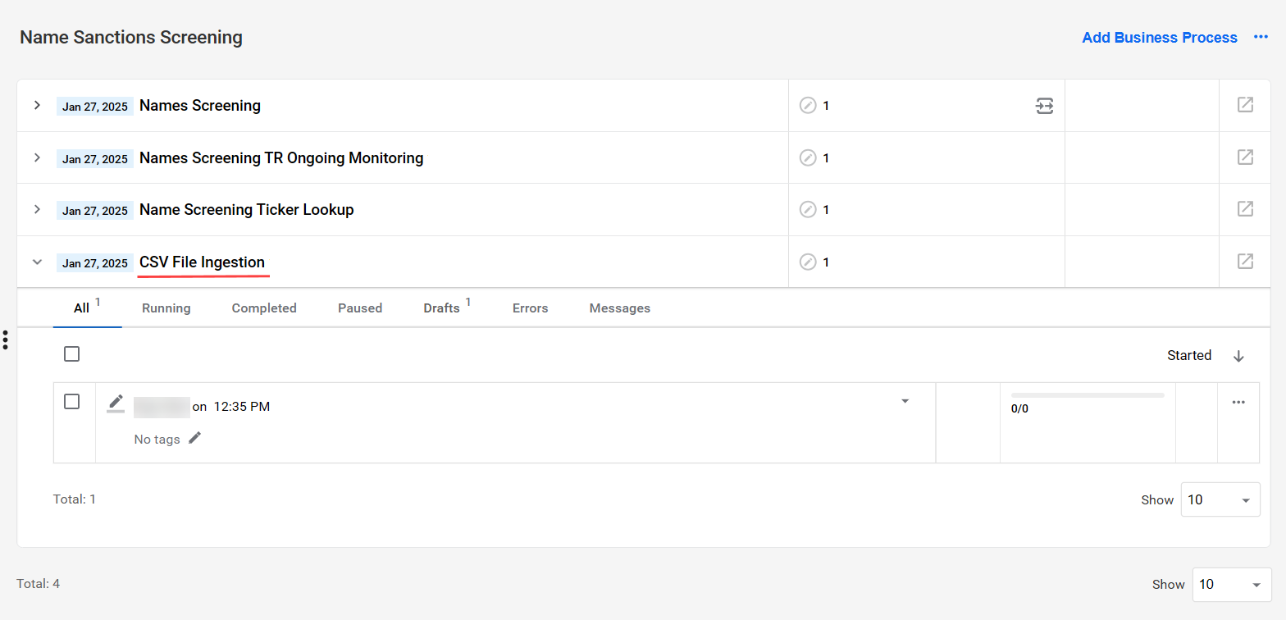Click the vertical dots handle on the left edge

coord(6,340)
